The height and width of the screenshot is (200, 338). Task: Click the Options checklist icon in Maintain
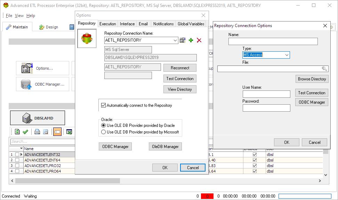click(x=27, y=68)
